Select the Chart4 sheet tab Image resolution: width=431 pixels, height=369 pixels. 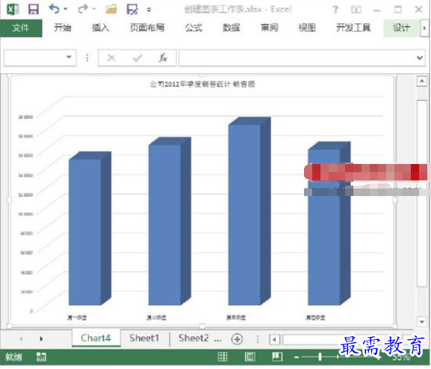[96, 338]
